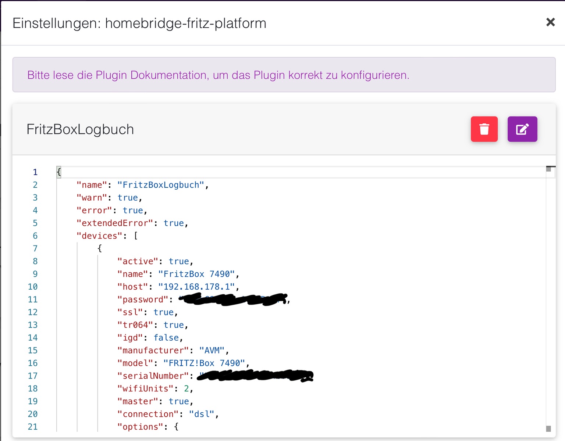Click the connection value "dsl"
The height and width of the screenshot is (441, 565).
(202, 414)
